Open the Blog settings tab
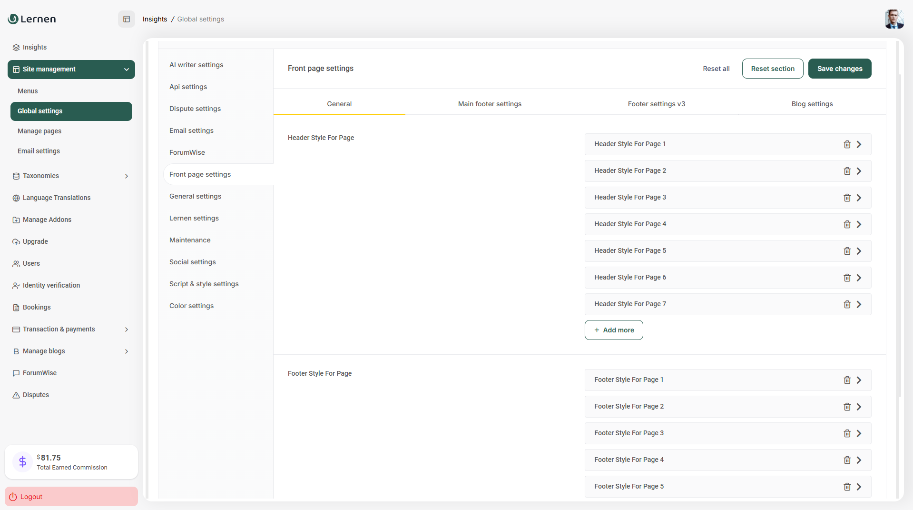This screenshot has width=913, height=510. click(x=812, y=104)
